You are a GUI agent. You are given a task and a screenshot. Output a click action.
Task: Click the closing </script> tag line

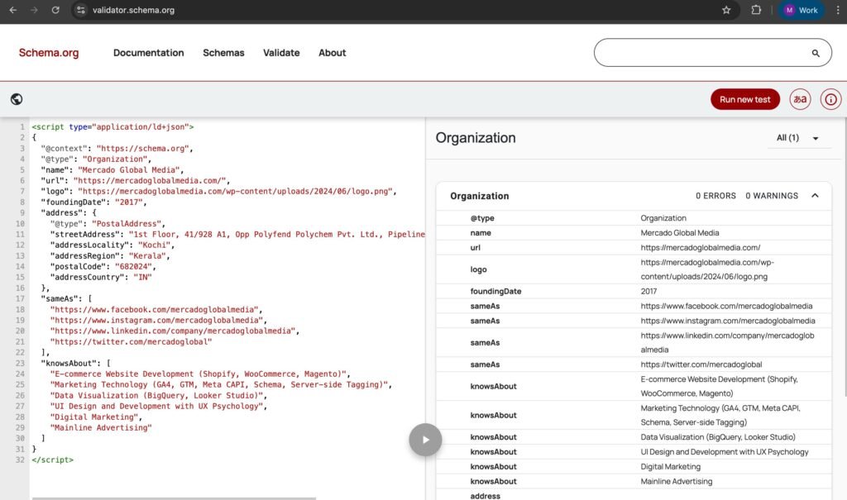point(52,460)
